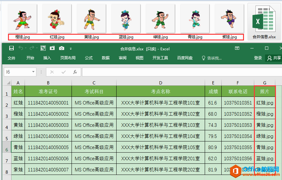282x180 pixels.
Task: Open the 开发工具 ribbon tab
Action: coord(160,58)
